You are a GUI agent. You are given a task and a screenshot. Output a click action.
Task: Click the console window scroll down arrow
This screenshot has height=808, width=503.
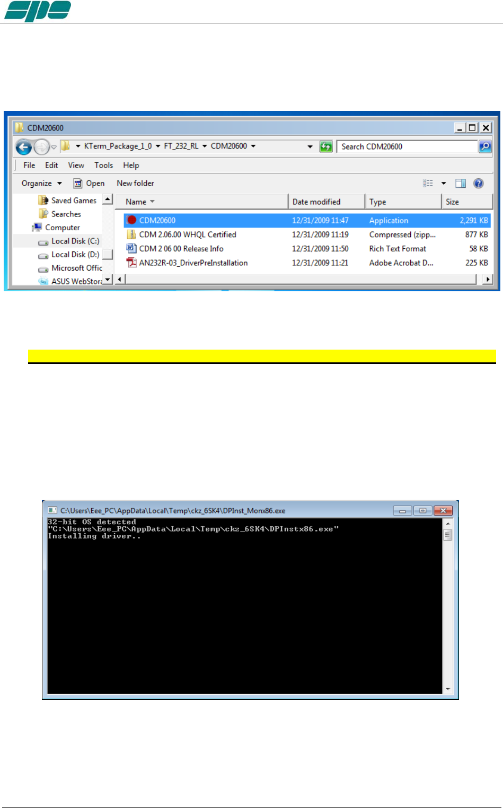(x=448, y=689)
